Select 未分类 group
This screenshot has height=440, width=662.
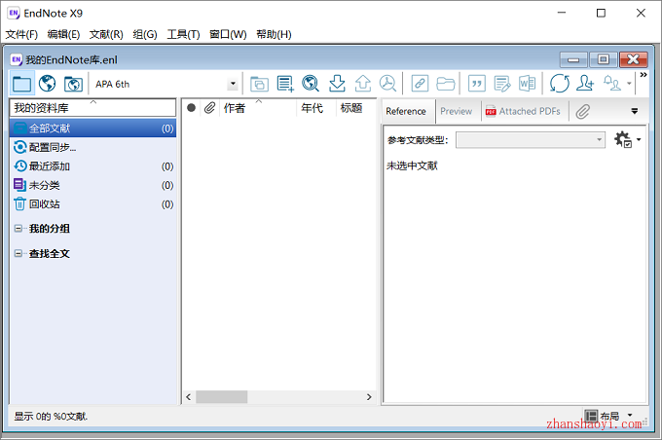(x=92, y=185)
